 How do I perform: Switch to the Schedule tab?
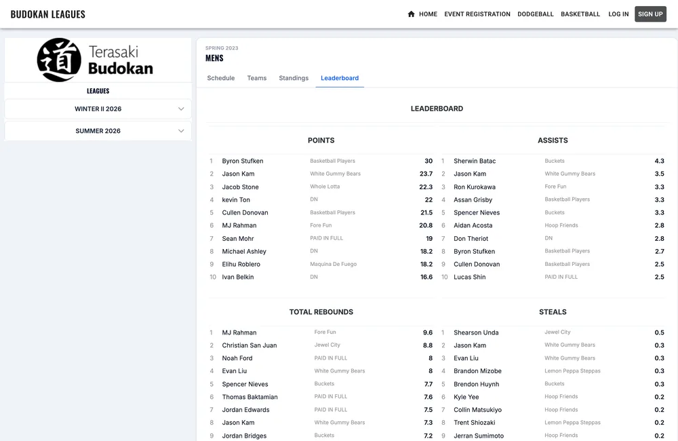(221, 78)
